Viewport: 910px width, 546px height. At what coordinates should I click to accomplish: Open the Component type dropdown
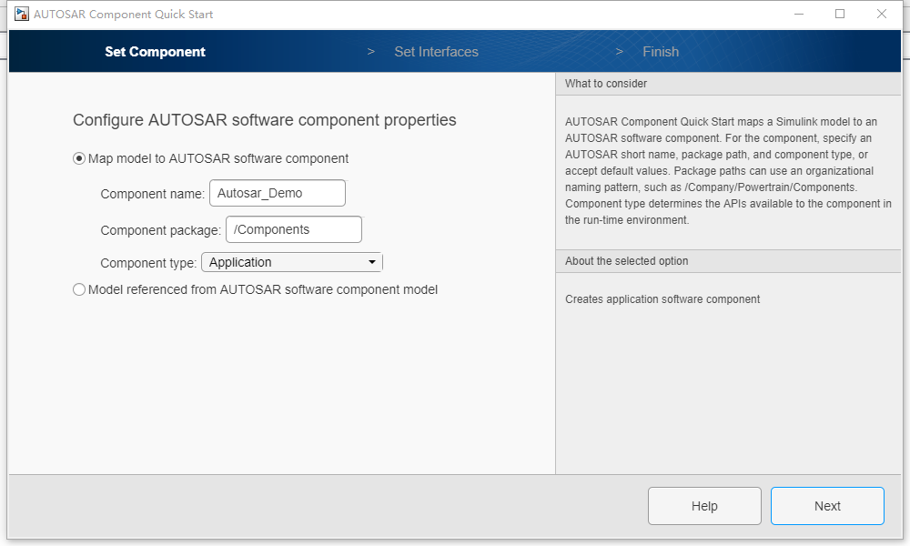coord(292,262)
